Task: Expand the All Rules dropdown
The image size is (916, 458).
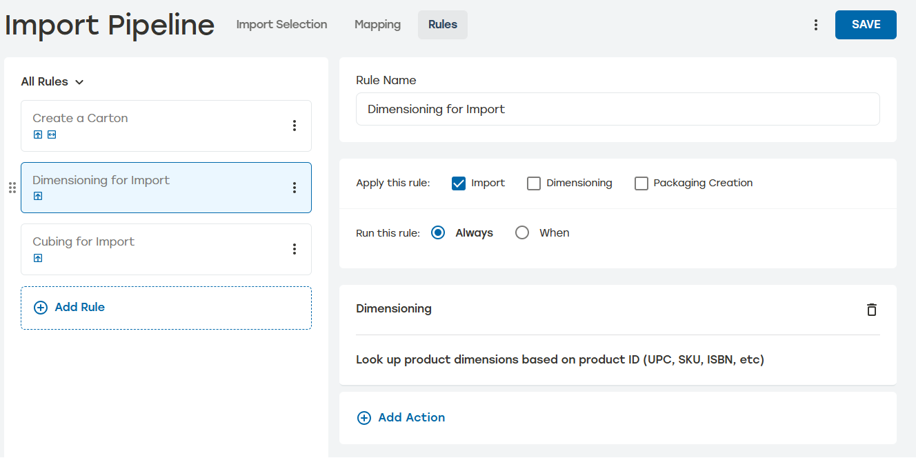Action: [52, 81]
